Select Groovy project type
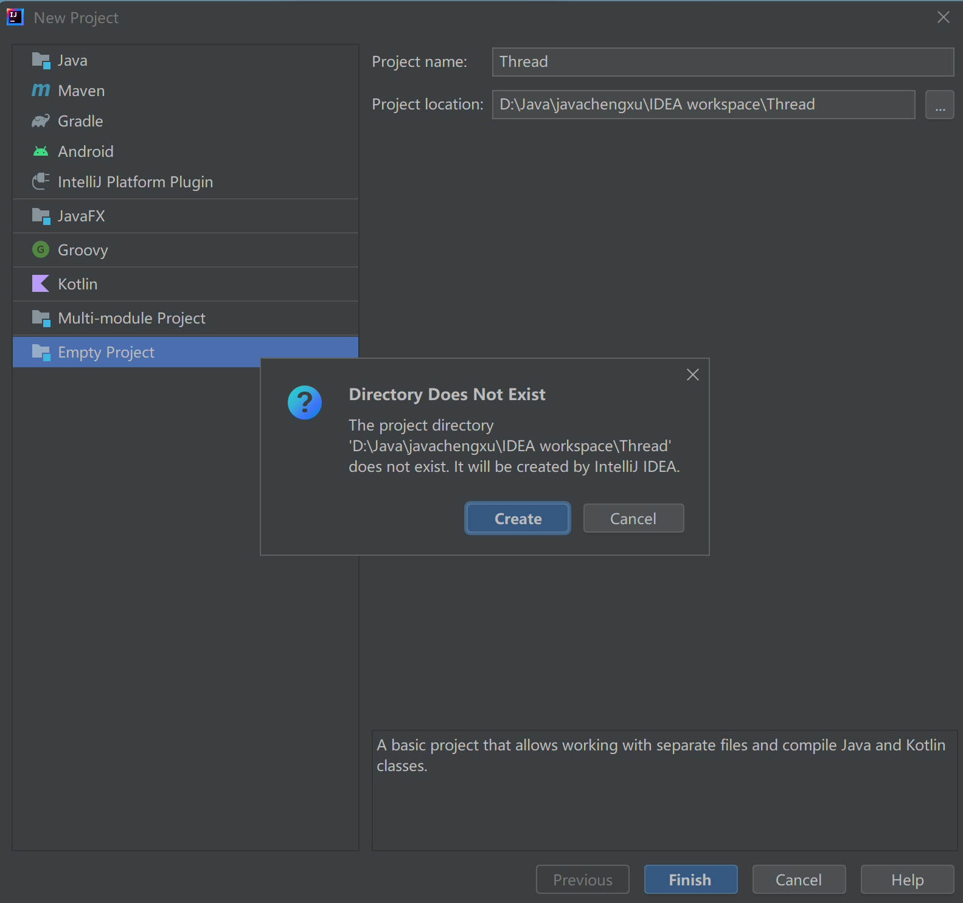This screenshot has width=963, height=903. (186, 250)
